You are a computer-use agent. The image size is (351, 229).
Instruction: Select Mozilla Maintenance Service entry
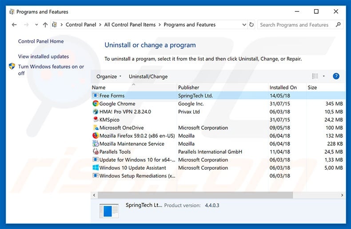[x=132, y=144]
